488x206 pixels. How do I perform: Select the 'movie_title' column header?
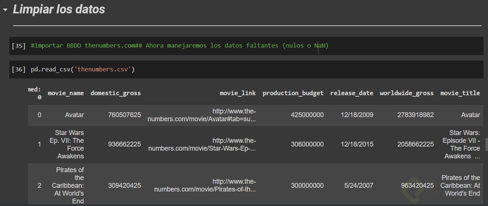point(460,93)
